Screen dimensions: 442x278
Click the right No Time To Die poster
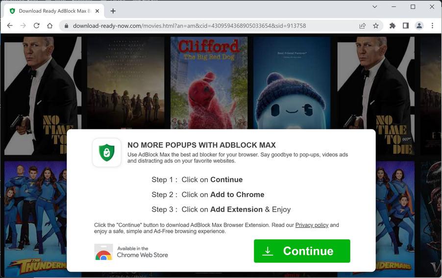[376, 96]
